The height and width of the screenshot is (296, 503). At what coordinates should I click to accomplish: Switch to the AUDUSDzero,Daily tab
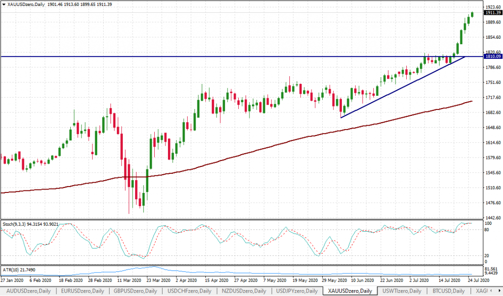click(x=27, y=291)
